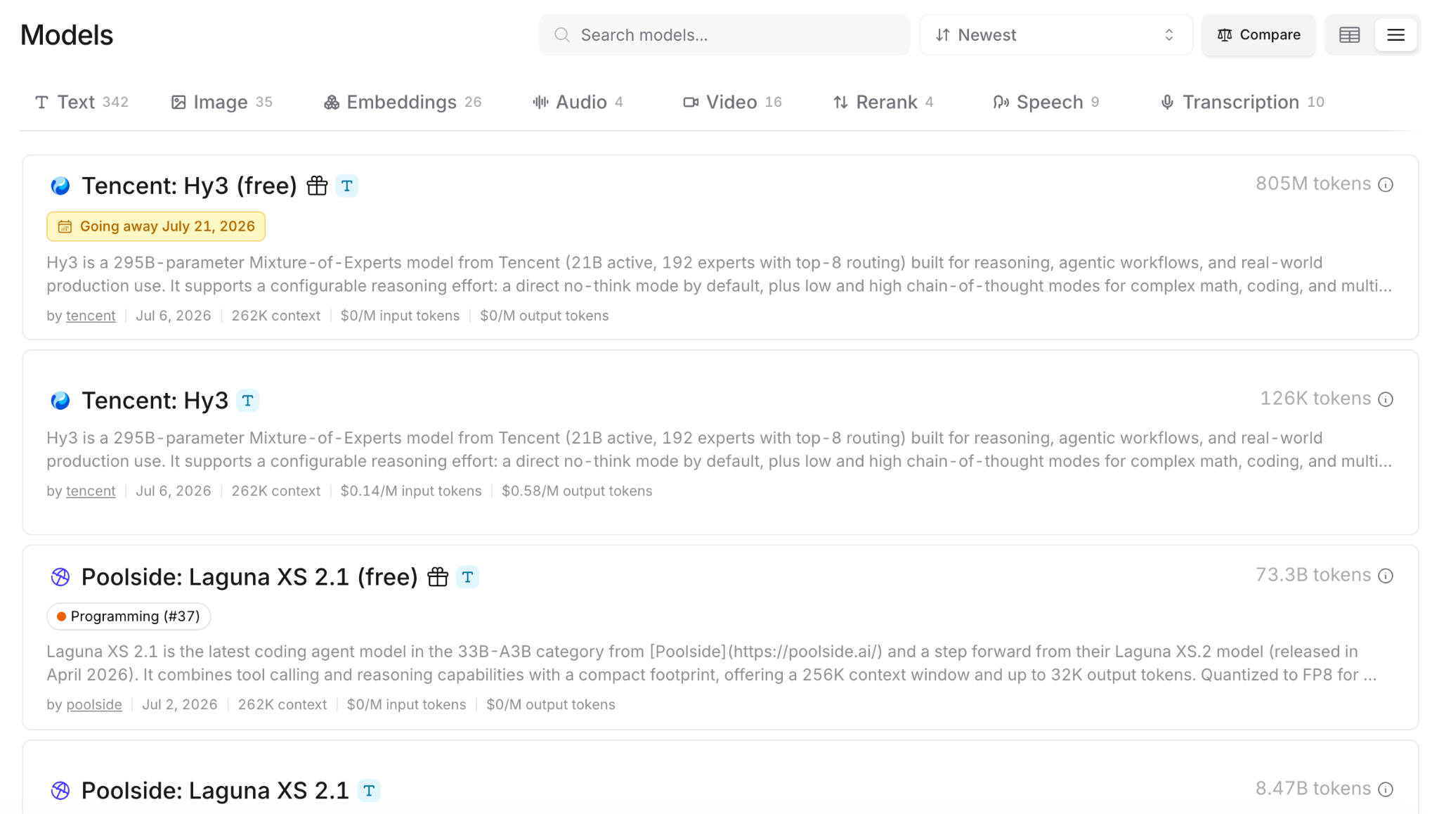Click "Jul 2, 2026" date text

click(180, 704)
